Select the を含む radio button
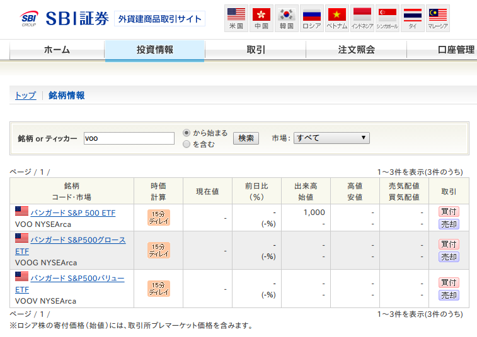 187,144
